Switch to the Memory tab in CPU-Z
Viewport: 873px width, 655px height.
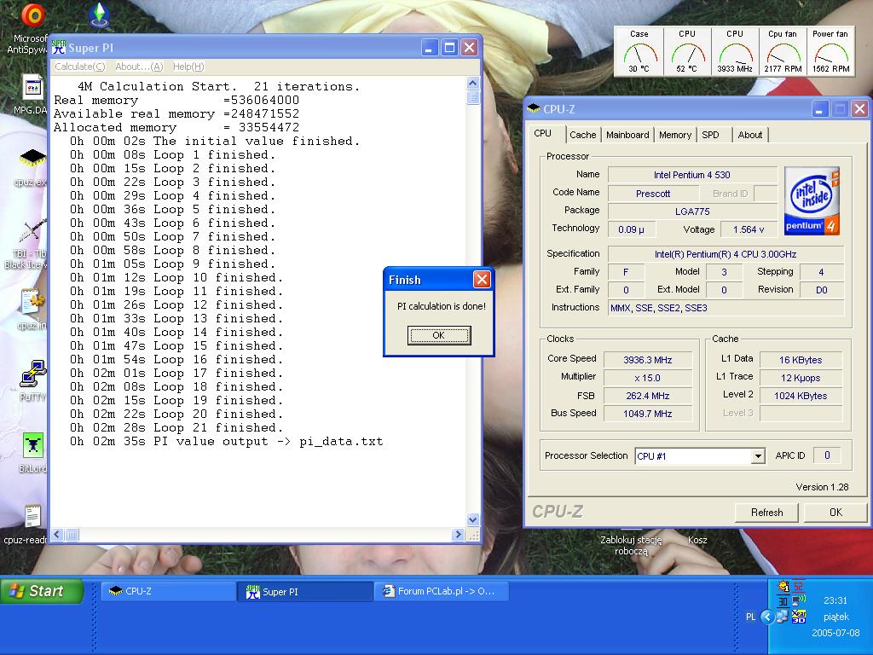pos(675,135)
